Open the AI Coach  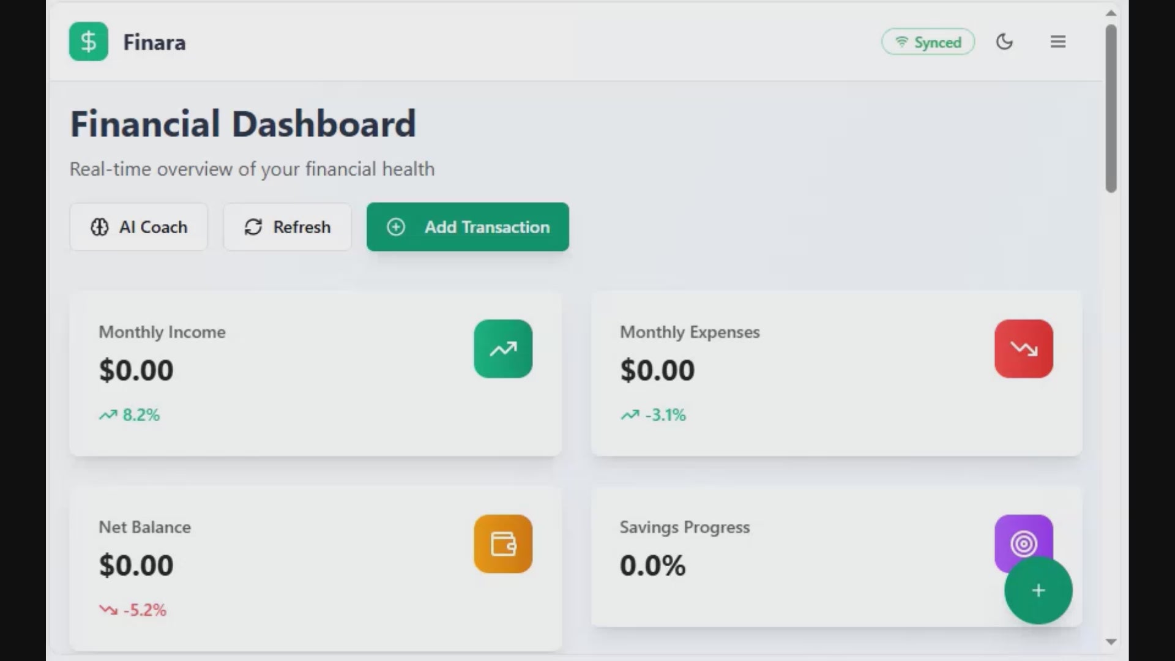click(x=139, y=227)
